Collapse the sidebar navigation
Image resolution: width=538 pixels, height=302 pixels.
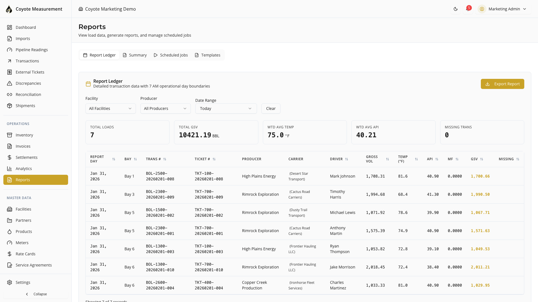36,294
